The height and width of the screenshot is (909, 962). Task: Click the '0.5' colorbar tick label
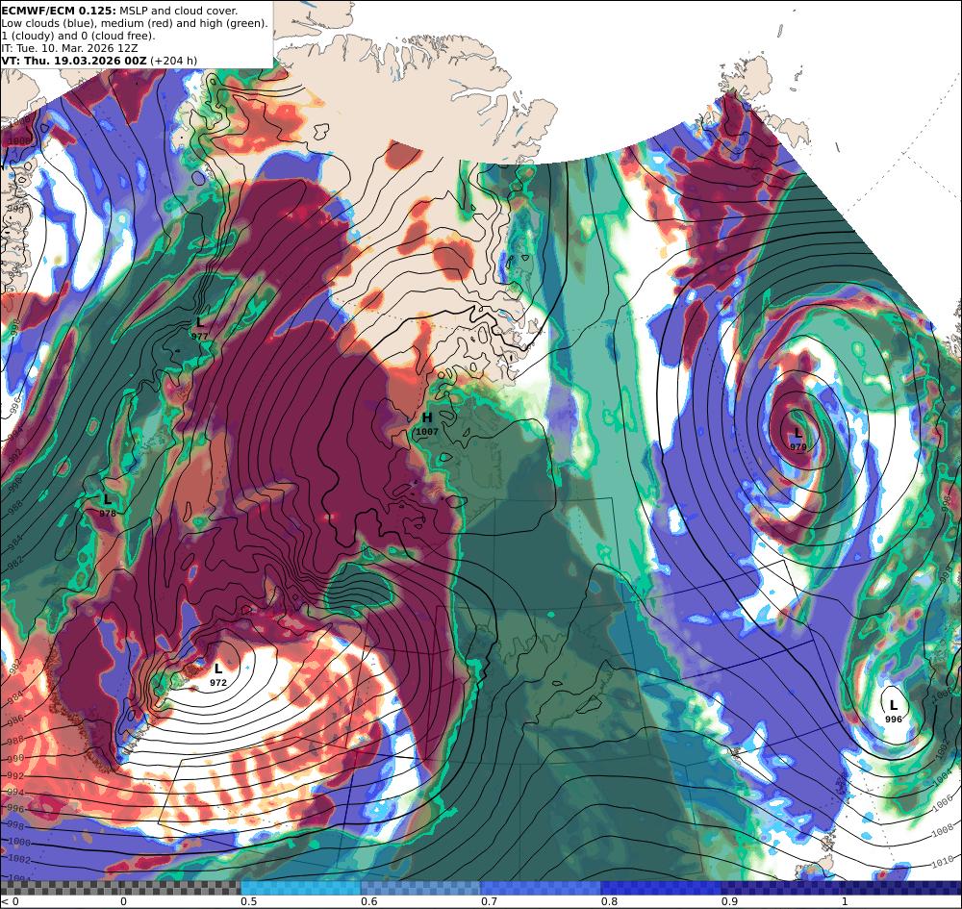click(x=248, y=901)
